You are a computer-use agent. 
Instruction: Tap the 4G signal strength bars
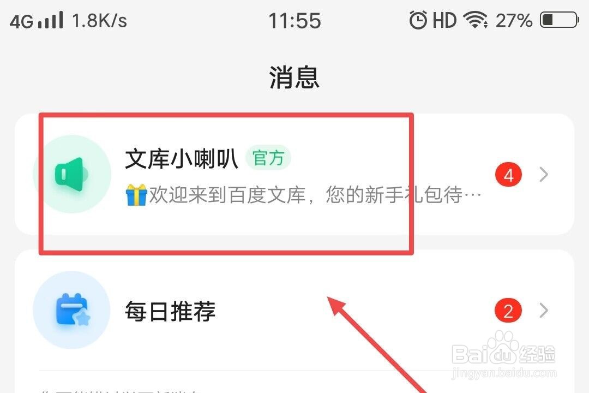[37, 20]
